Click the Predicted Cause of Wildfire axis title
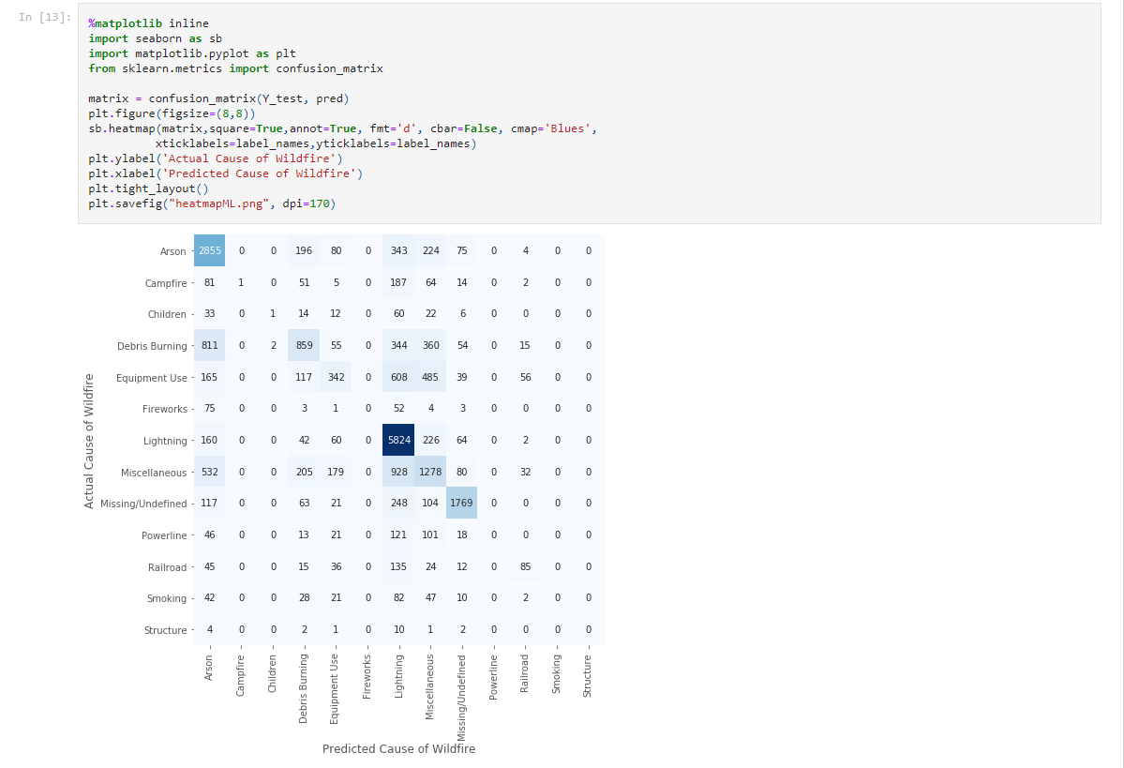Image resolution: width=1124 pixels, height=768 pixels. click(x=398, y=748)
